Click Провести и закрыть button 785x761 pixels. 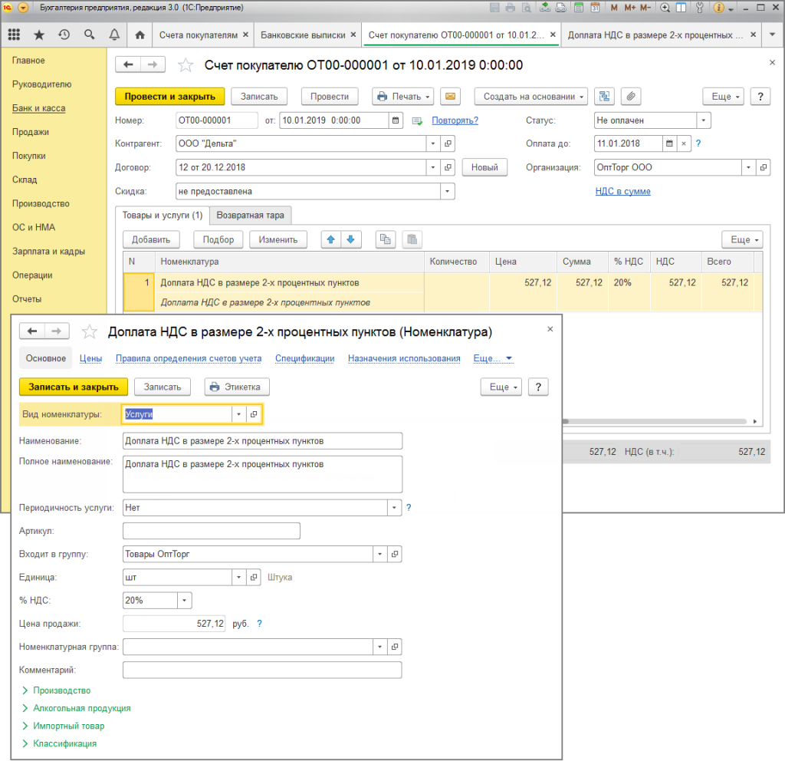click(169, 96)
